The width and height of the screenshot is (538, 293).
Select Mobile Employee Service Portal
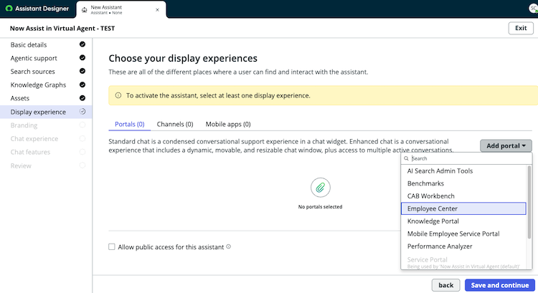coord(463,234)
